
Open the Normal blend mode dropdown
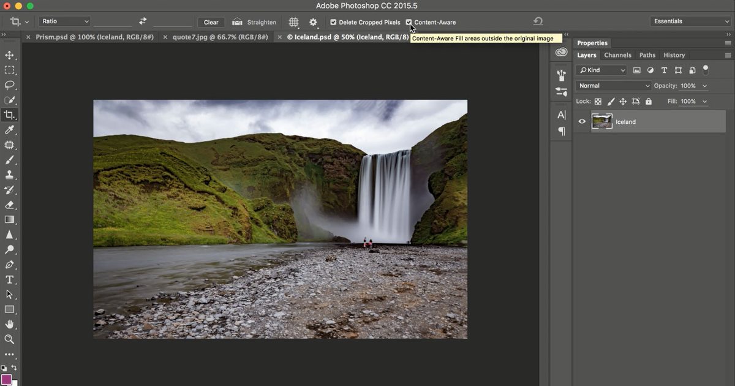click(613, 86)
